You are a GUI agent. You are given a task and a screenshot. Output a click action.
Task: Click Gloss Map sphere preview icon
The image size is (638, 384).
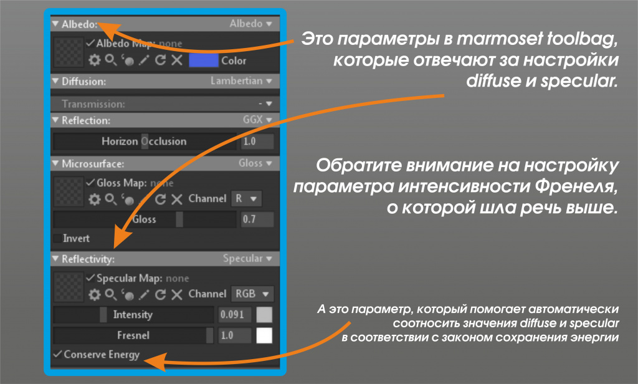pos(127,199)
